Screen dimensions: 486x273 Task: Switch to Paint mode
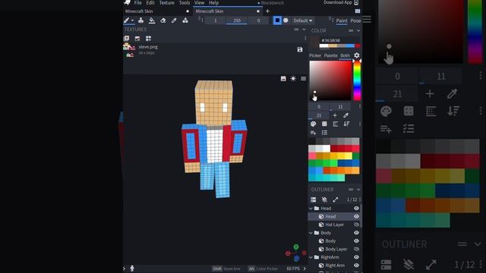[x=342, y=20]
